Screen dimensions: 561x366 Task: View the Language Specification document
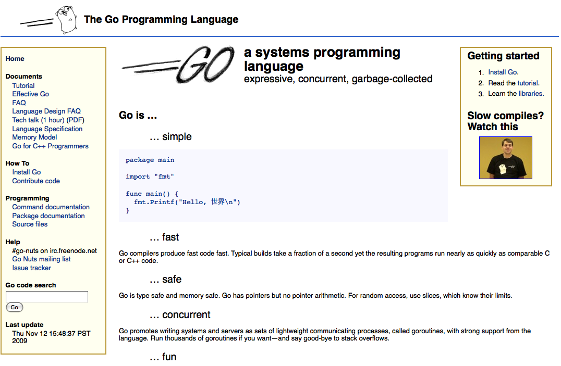47,129
